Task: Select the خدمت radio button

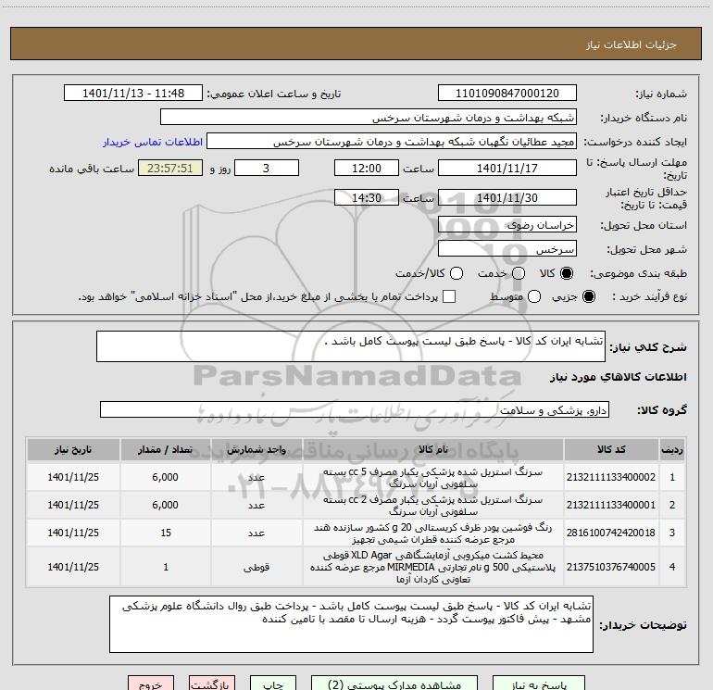Action: (519, 273)
